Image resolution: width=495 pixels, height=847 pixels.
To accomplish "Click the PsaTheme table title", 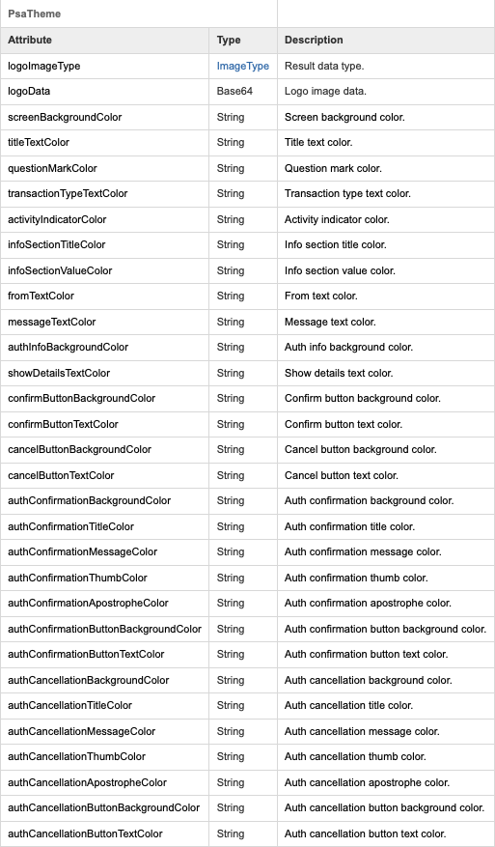I will click(34, 14).
